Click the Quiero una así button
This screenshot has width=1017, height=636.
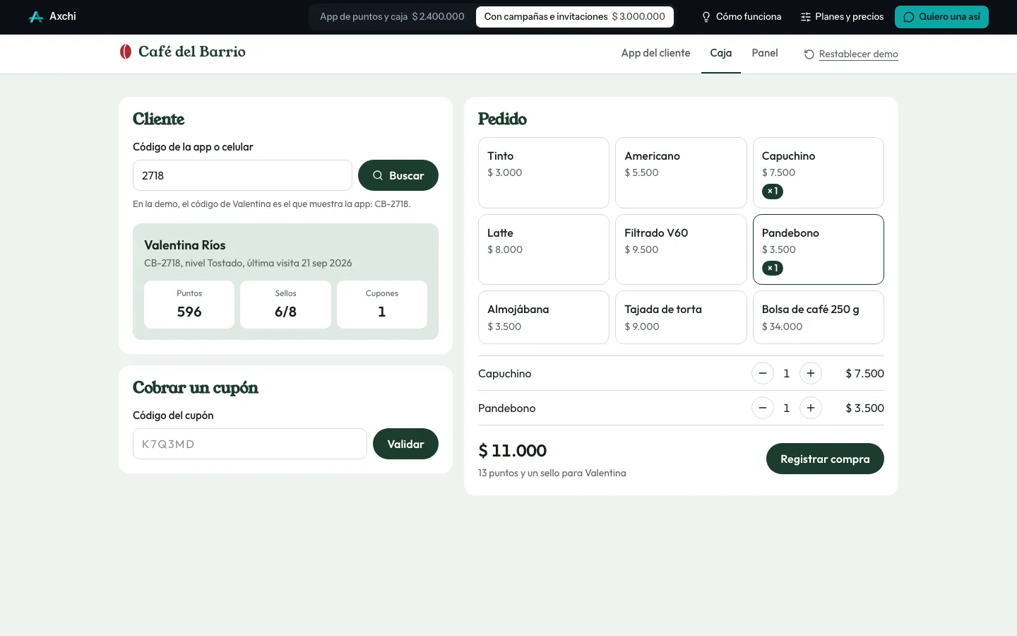tap(941, 17)
